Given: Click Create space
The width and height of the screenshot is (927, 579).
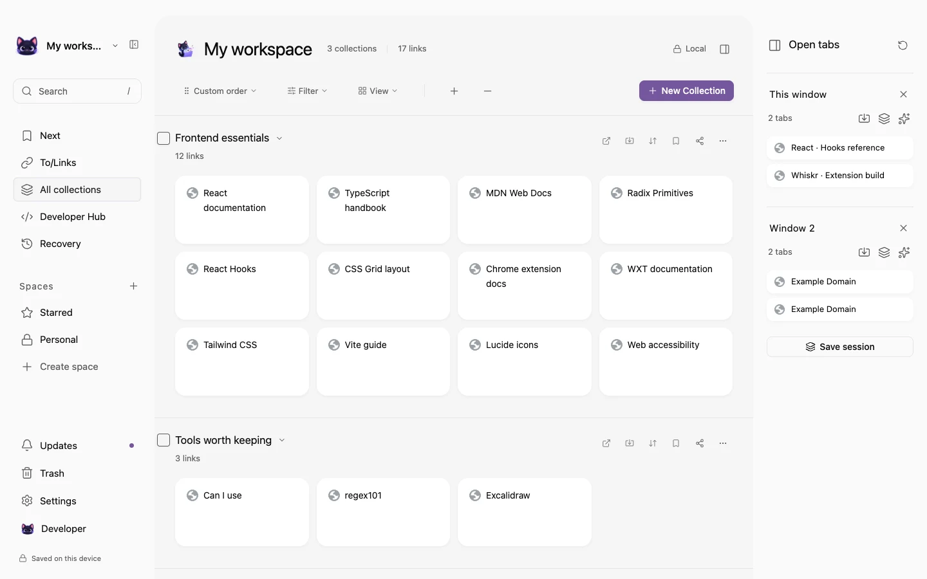Looking at the screenshot, I should [x=77, y=367].
